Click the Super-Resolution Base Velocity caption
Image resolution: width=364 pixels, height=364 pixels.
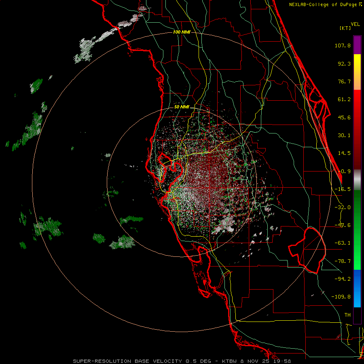click(x=182, y=361)
